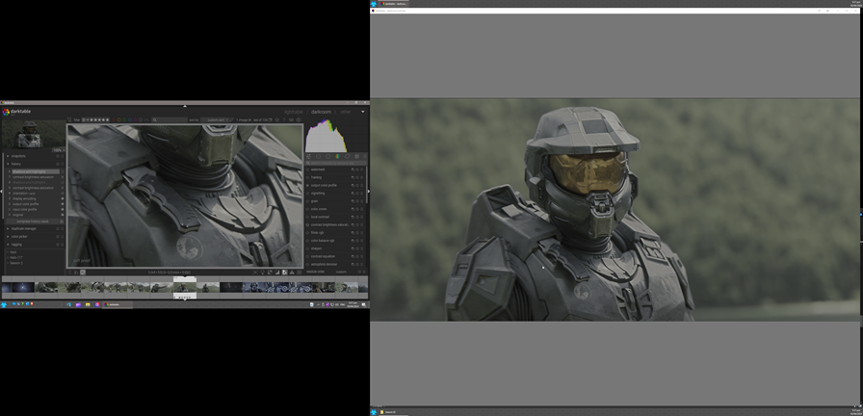Collapse the history panel
The image size is (863, 416).
click(x=8, y=164)
